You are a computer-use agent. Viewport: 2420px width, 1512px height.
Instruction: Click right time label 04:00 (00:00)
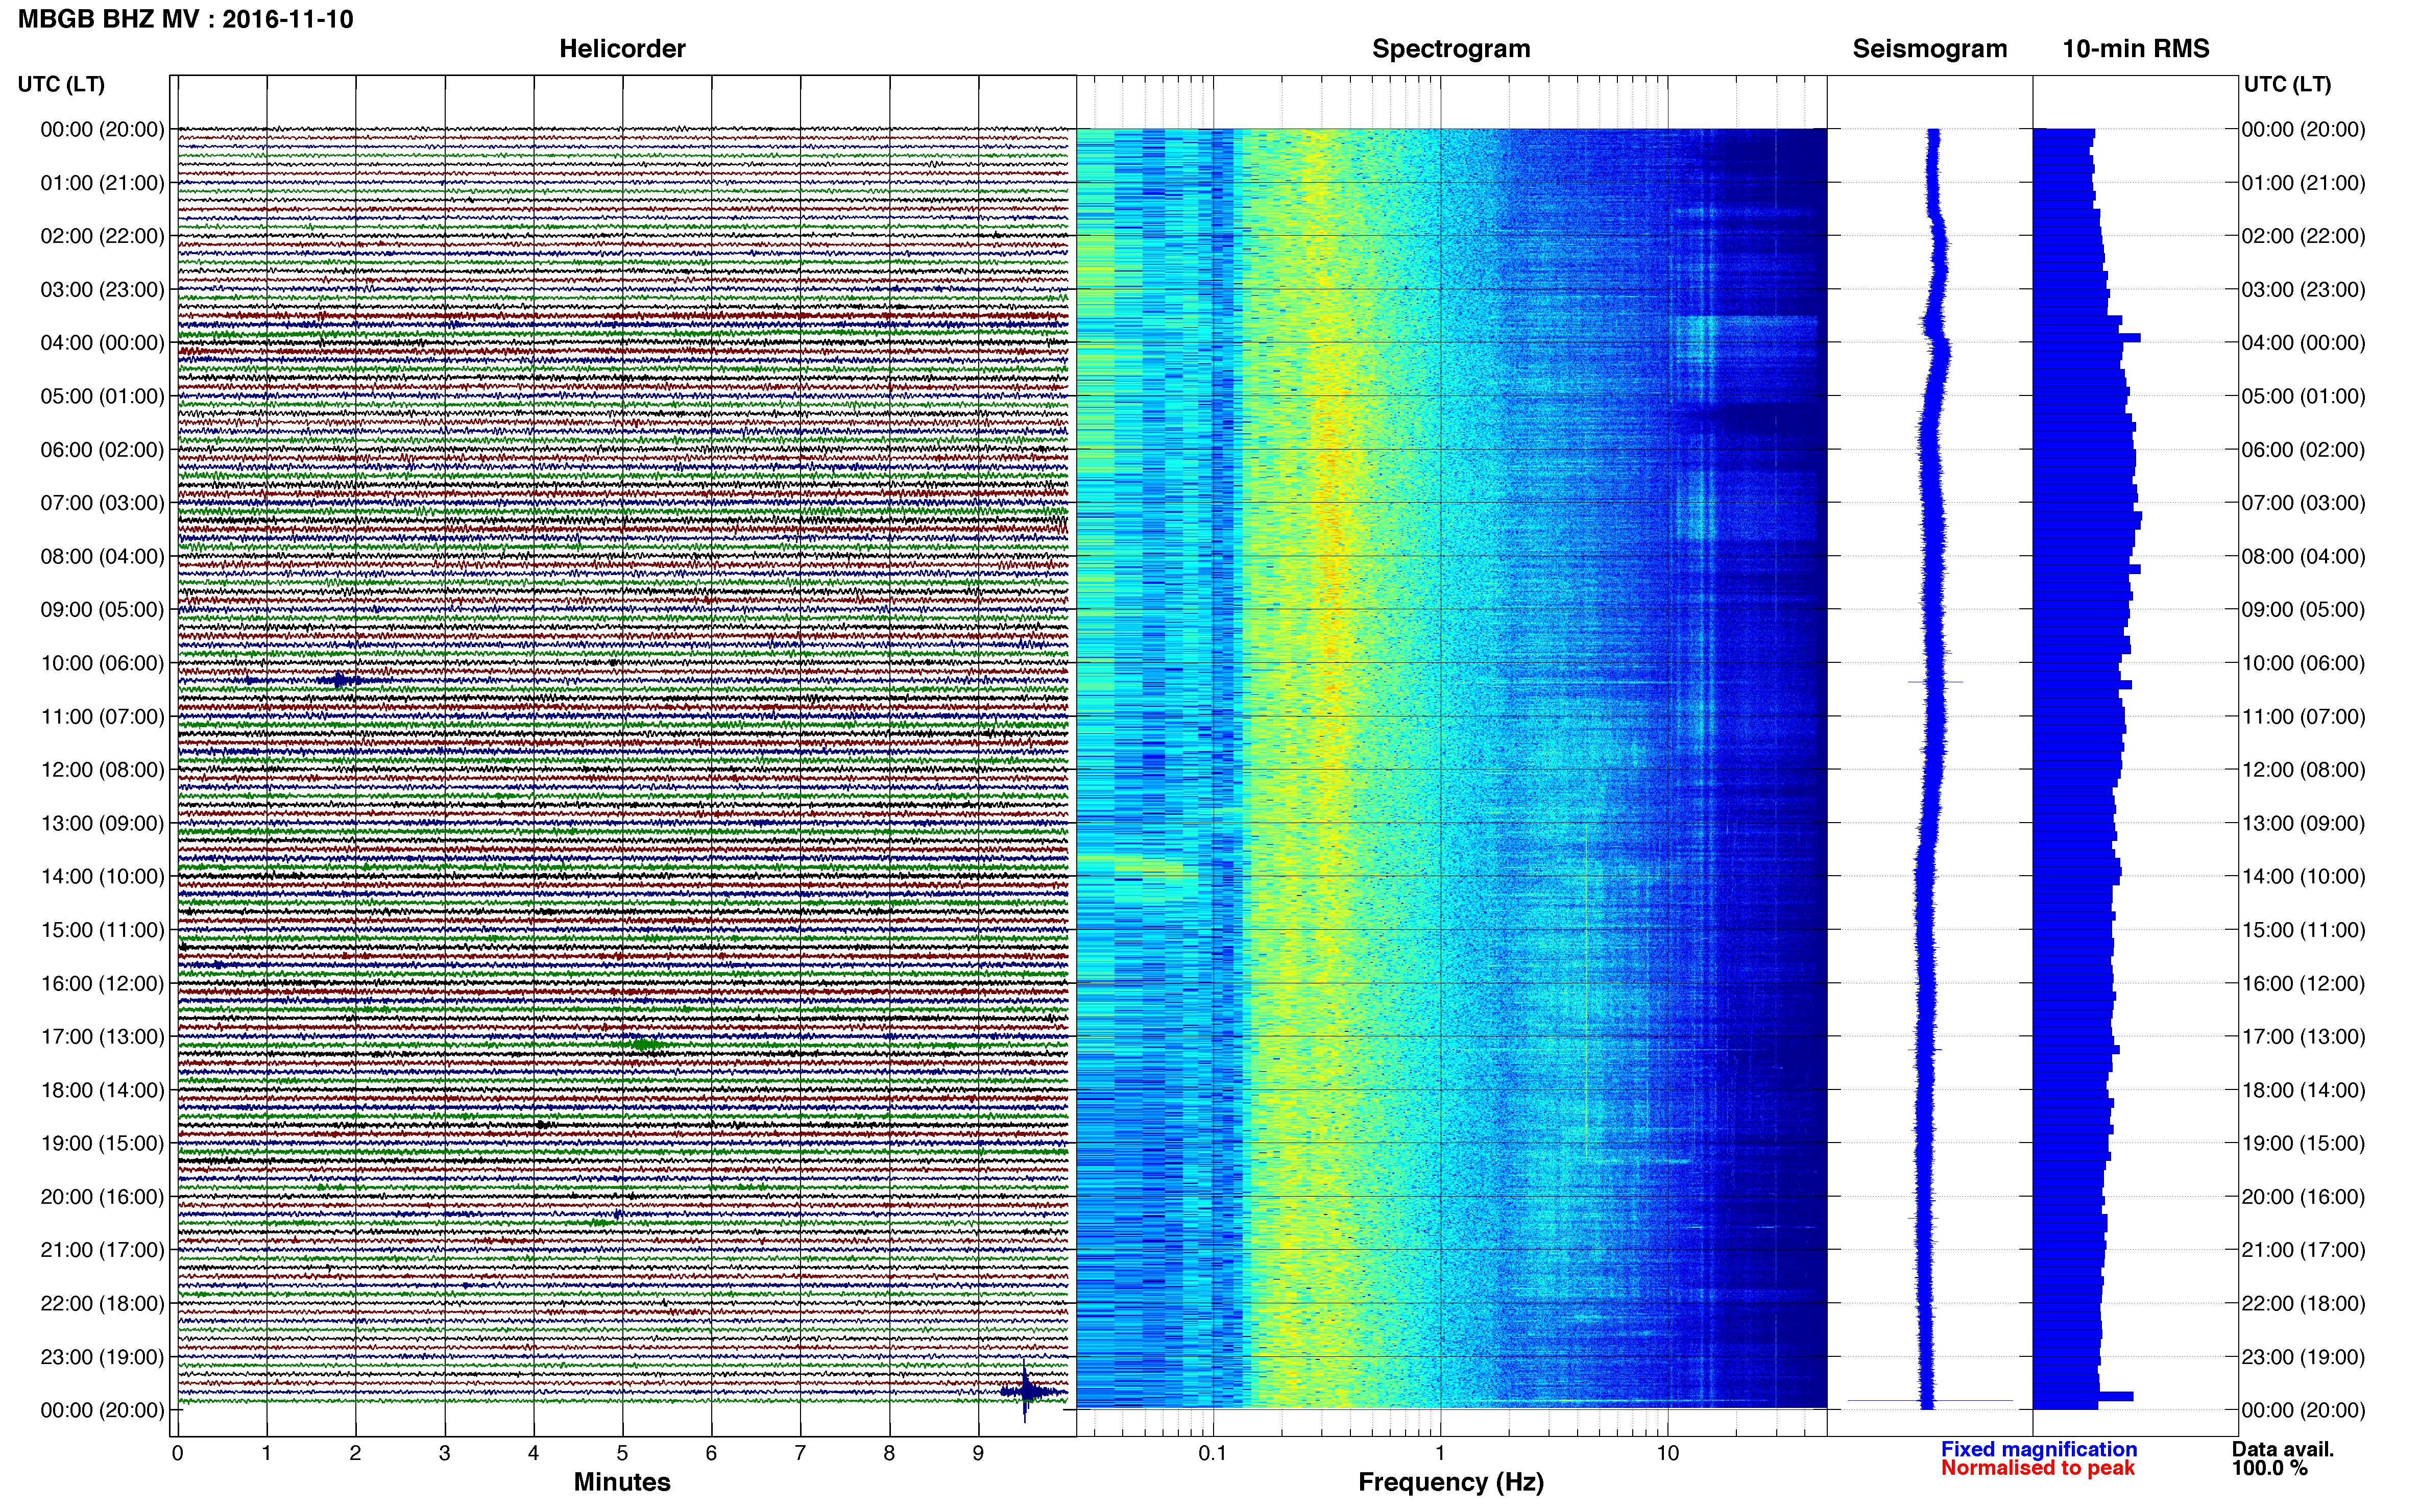click(2303, 343)
